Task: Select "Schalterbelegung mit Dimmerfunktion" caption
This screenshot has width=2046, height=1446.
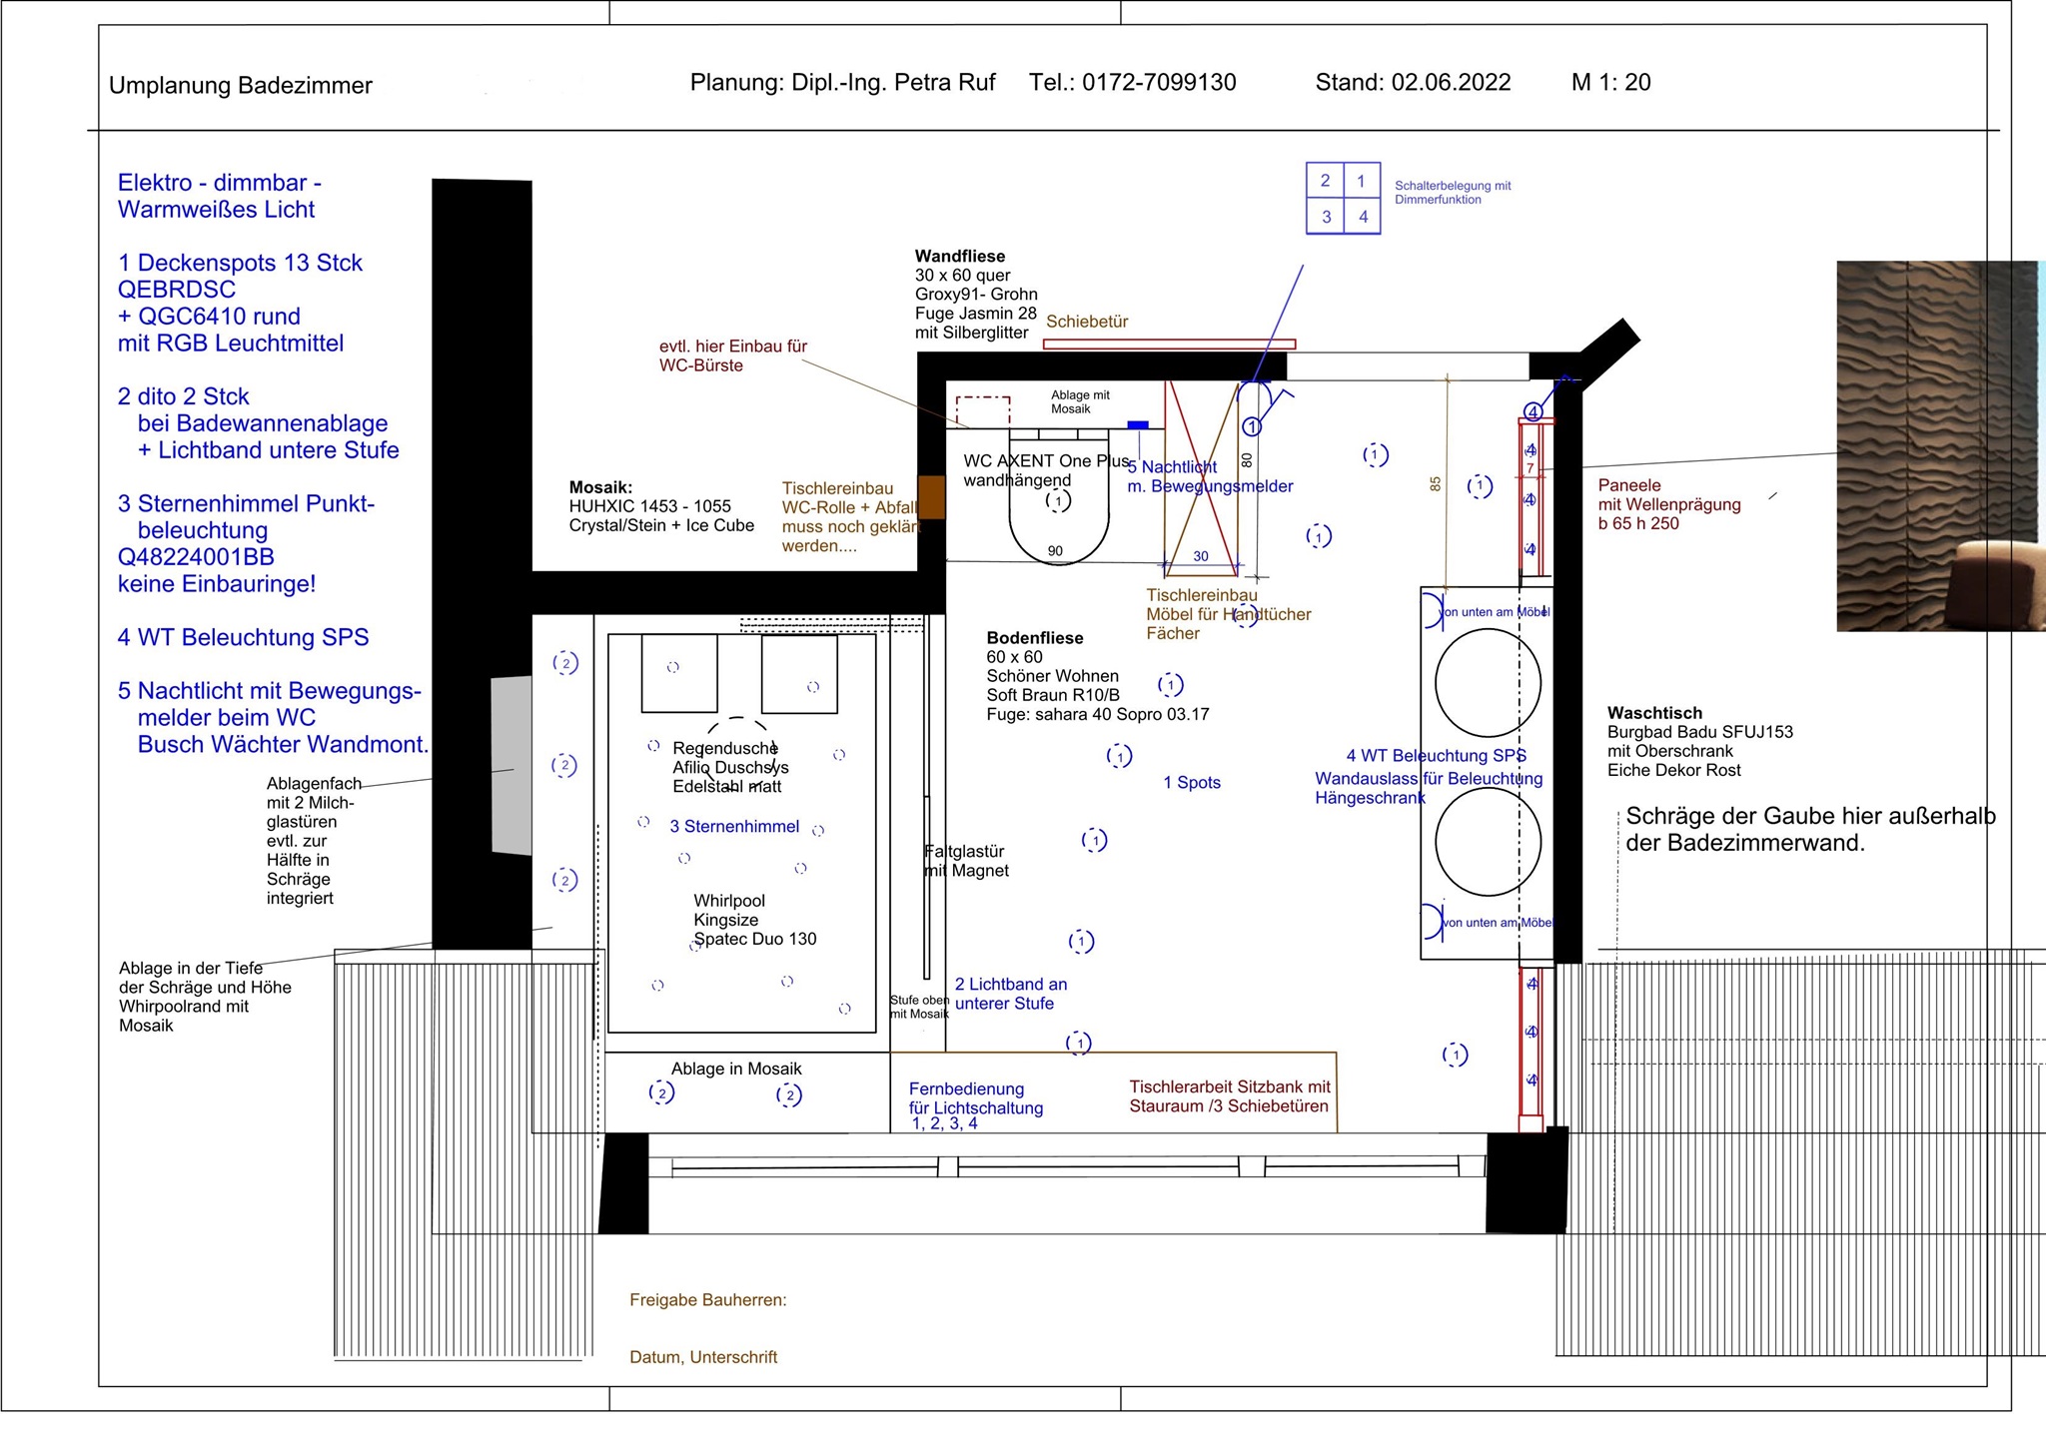Action: click(1453, 193)
